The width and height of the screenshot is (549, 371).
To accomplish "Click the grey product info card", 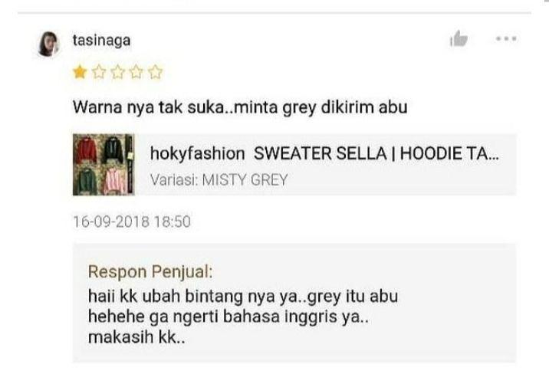I will click(x=294, y=165).
